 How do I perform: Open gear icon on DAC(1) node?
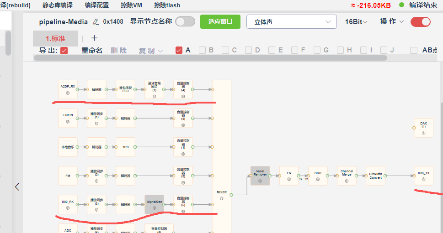(x=423, y=133)
